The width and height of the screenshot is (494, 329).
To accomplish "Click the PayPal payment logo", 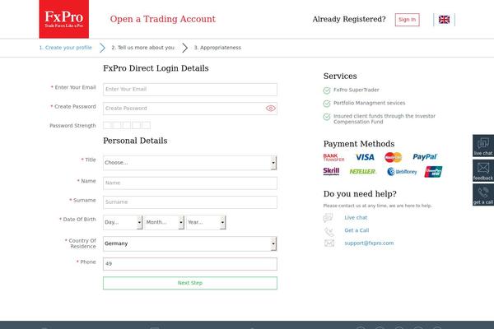I will click(424, 157).
